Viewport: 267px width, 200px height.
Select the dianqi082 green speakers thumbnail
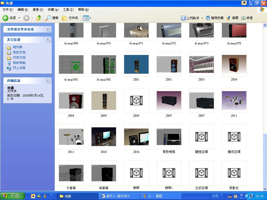(x=104, y=64)
